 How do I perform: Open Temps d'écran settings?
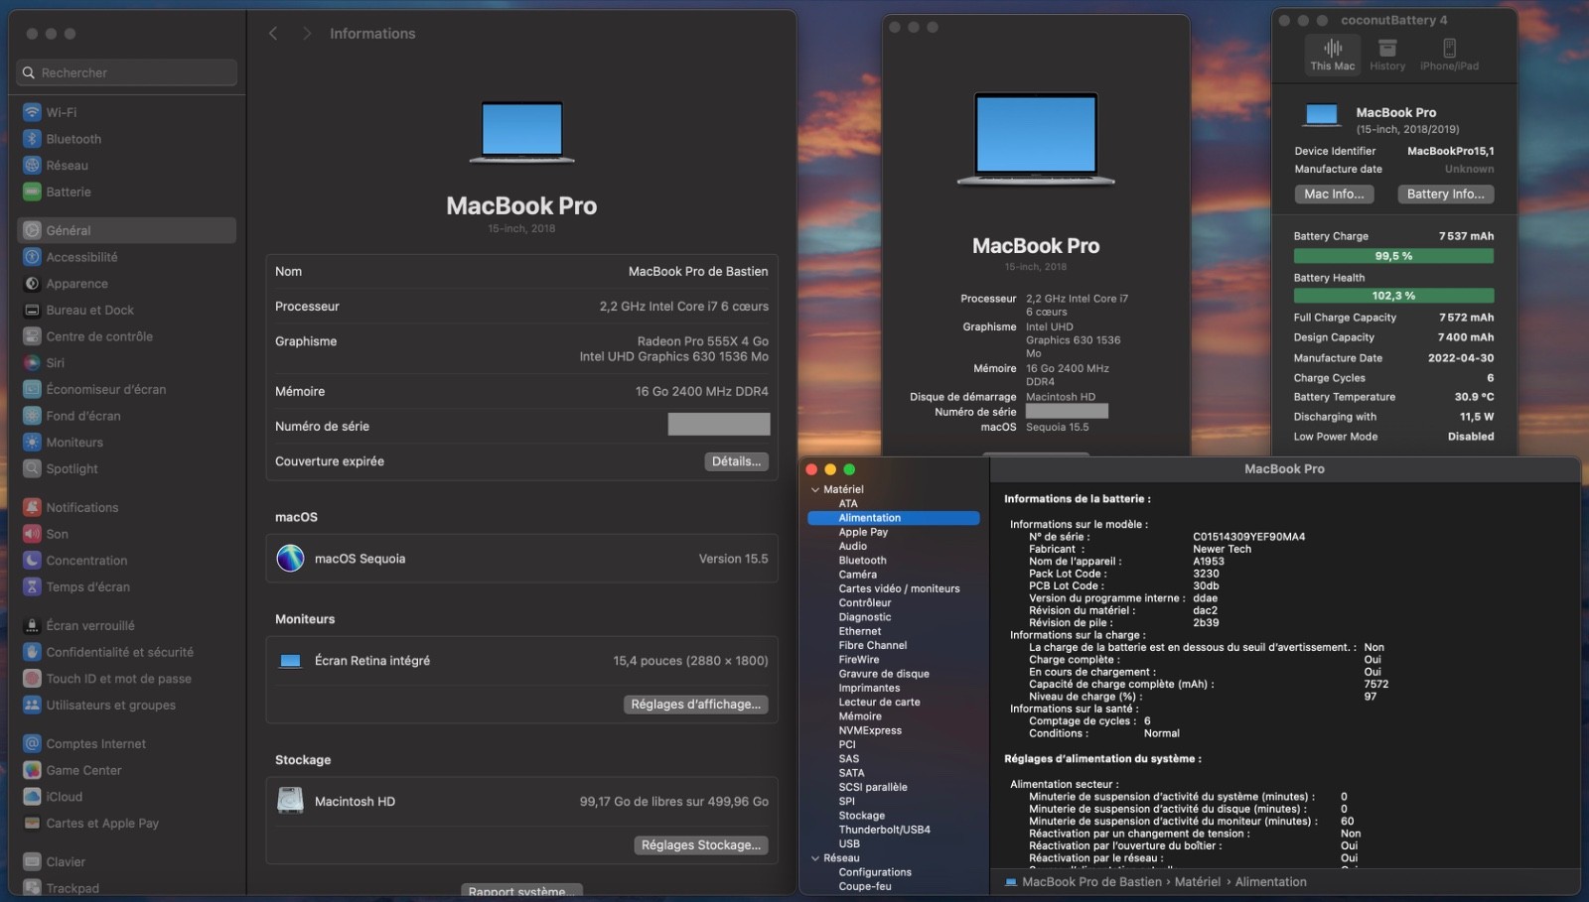126,587
